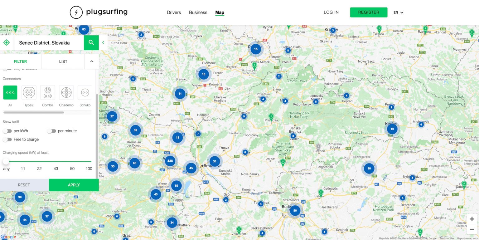Click the Google logo on the map

(x=8, y=237)
